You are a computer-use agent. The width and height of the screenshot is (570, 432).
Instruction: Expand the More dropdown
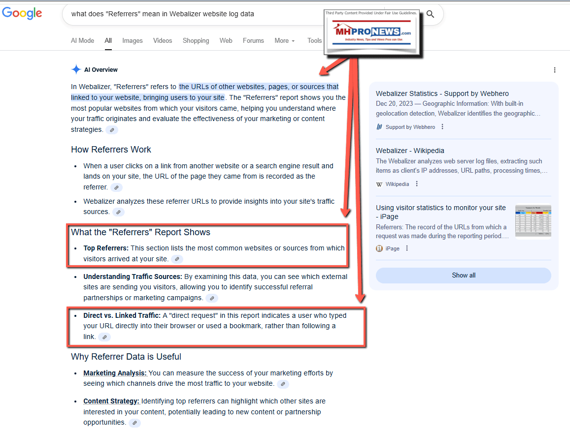pyautogui.click(x=285, y=41)
